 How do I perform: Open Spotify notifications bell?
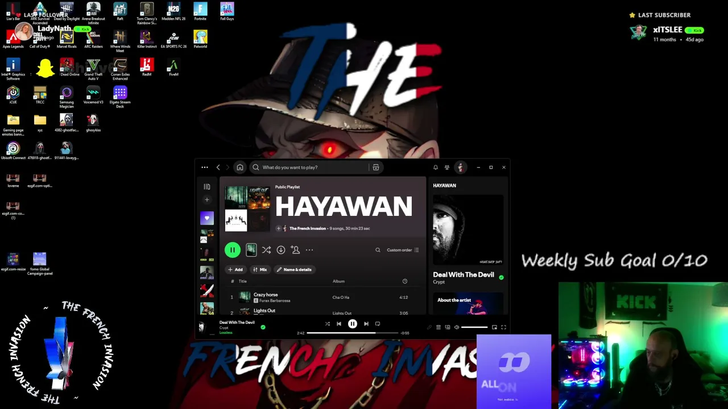[x=436, y=168]
